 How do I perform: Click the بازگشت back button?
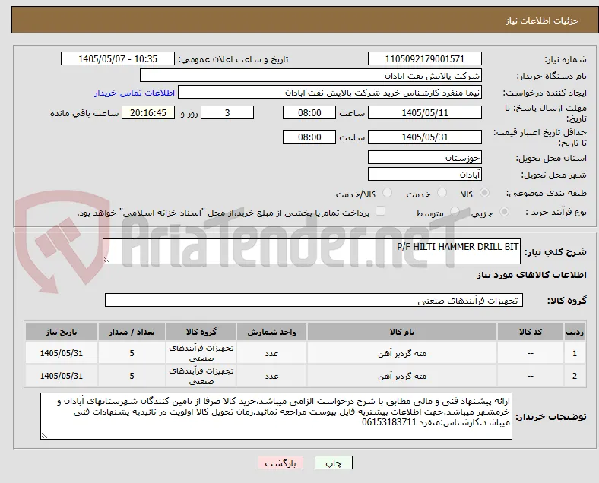pos(280,462)
